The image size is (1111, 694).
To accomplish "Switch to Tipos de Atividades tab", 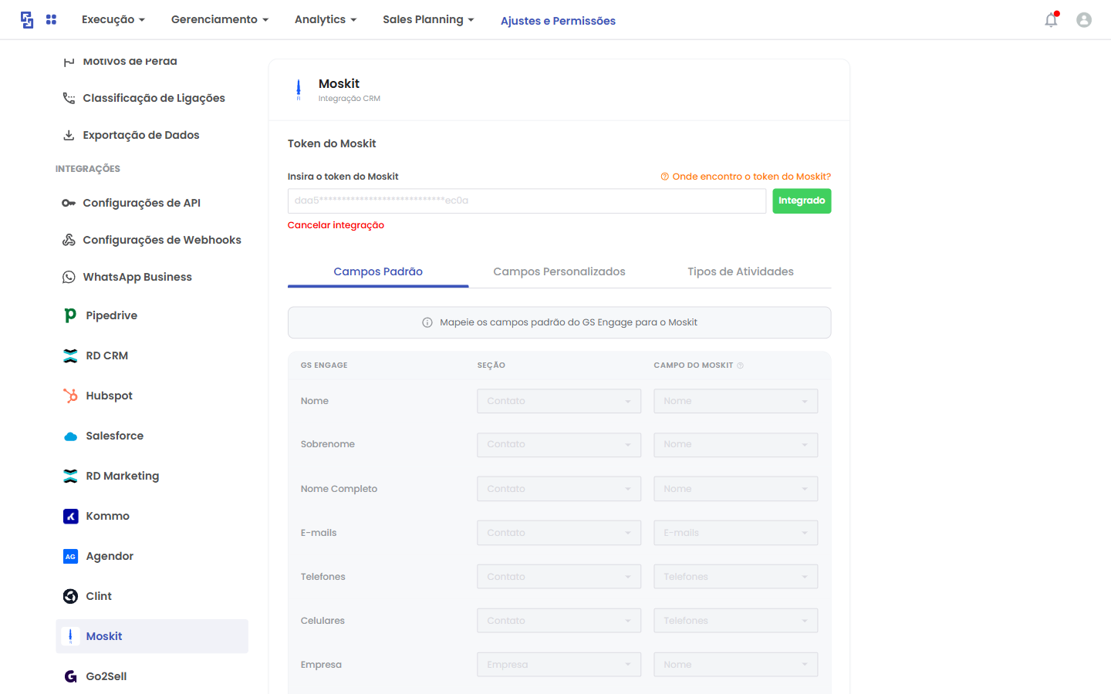I will coord(741,271).
